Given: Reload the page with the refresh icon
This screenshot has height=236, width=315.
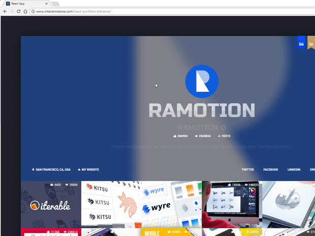Looking at the screenshot, I should pos(18,12).
